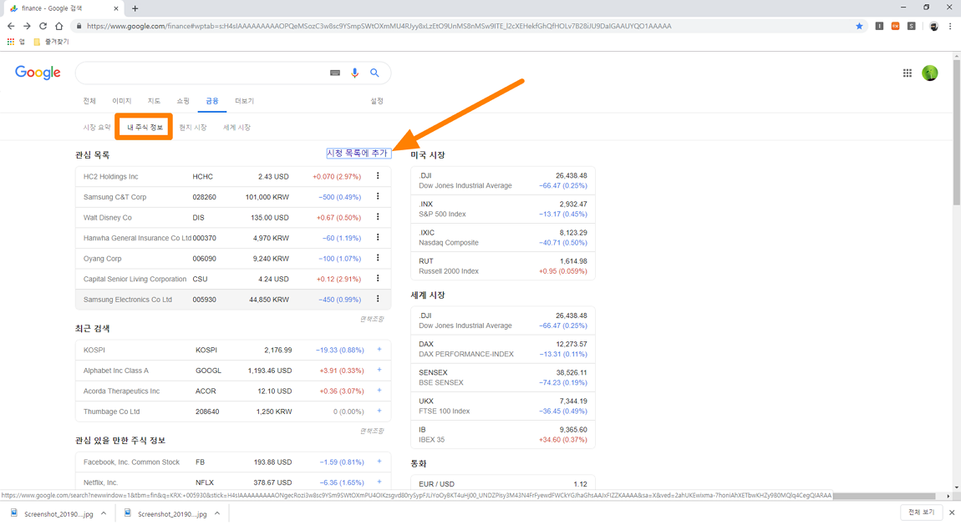The image size is (961, 525).
Task: Open more options for Capital Senior Living
Action: (x=378, y=279)
